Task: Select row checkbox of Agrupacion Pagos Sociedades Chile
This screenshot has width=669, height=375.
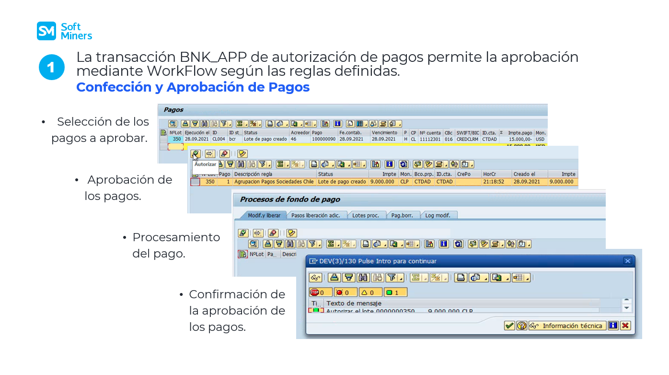Action: pos(195,182)
